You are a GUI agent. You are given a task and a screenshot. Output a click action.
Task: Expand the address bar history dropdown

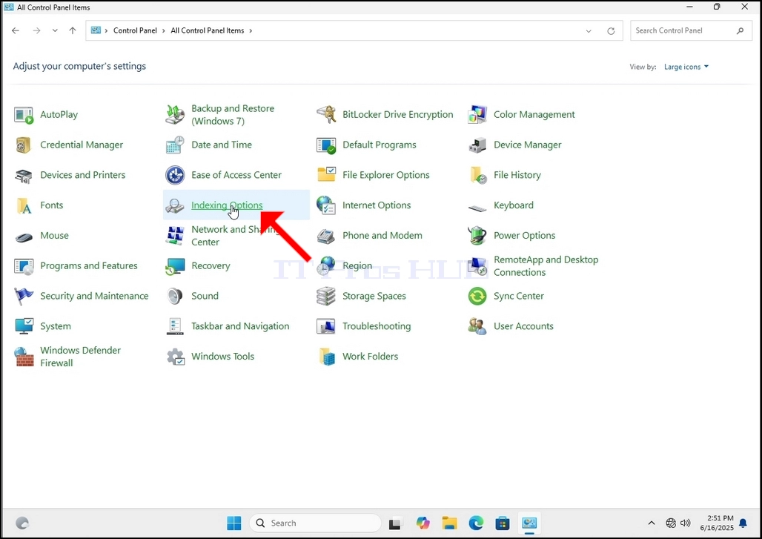pyautogui.click(x=589, y=30)
